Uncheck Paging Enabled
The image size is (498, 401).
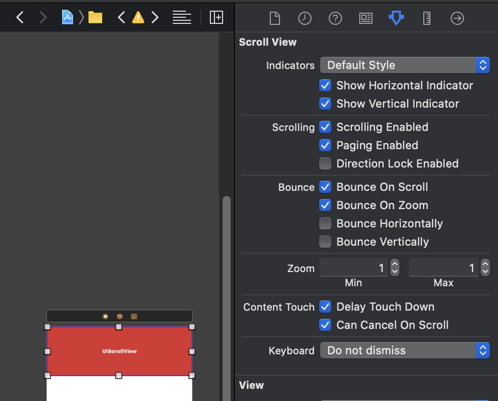pos(325,145)
